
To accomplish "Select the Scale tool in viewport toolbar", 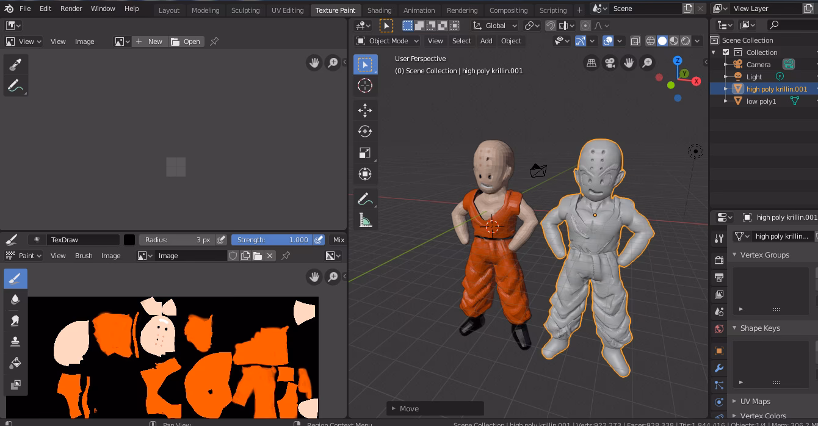I will [x=365, y=153].
